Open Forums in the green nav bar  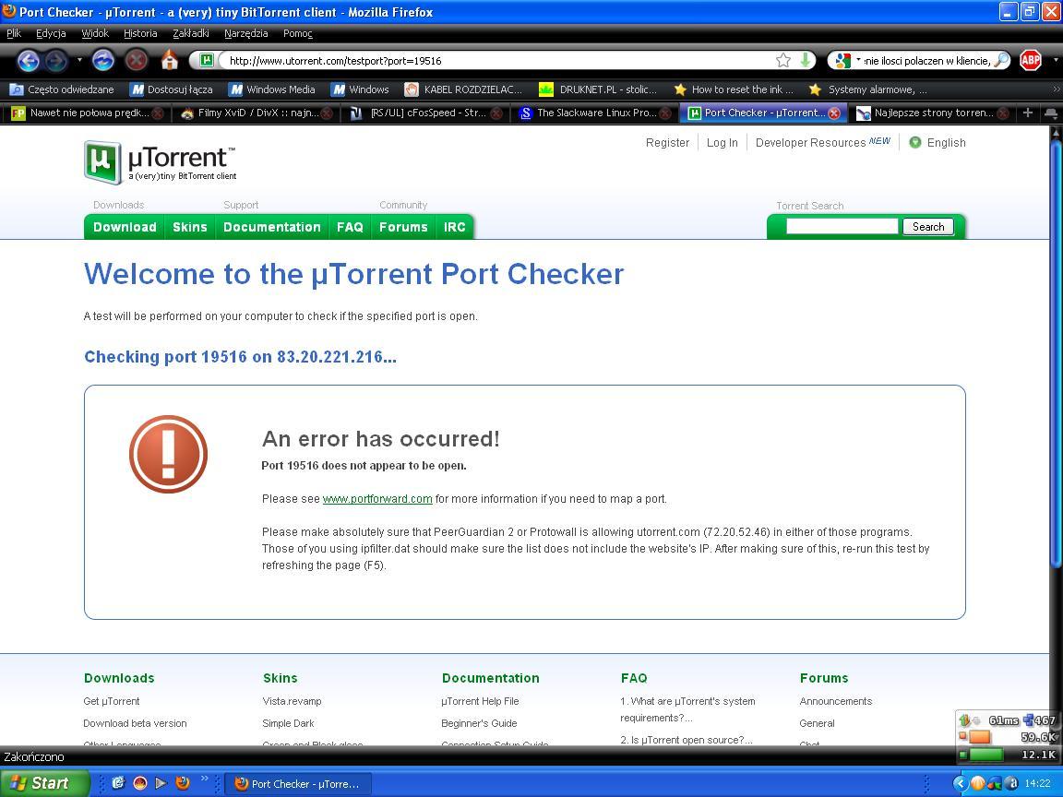pyautogui.click(x=403, y=227)
